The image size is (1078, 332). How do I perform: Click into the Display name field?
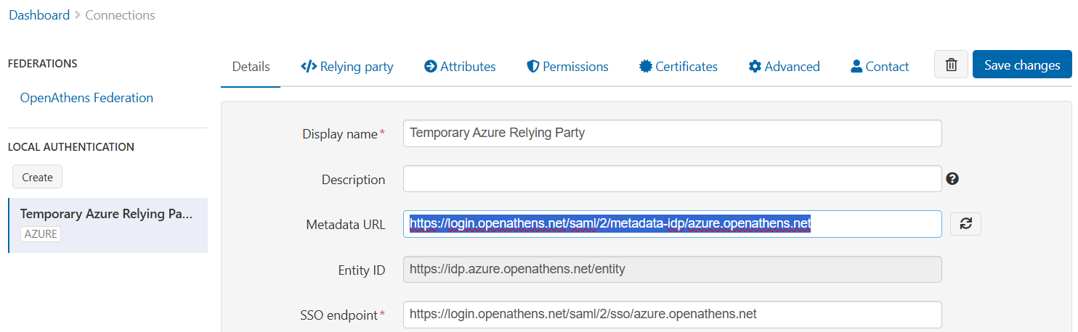tap(673, 133)
